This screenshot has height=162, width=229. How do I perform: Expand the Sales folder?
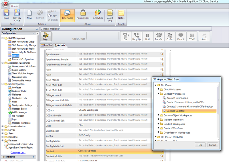pos(3,133)
